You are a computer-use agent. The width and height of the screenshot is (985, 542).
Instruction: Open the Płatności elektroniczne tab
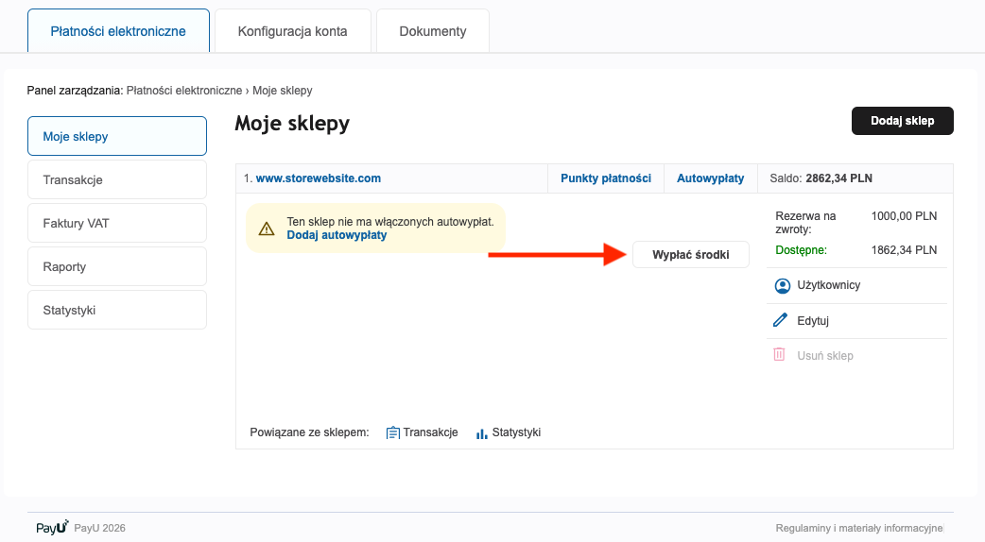[x=118, y=31]
